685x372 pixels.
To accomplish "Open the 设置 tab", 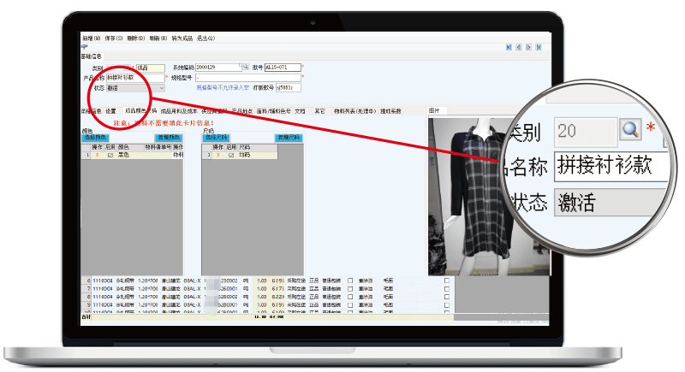I will 111,111.
